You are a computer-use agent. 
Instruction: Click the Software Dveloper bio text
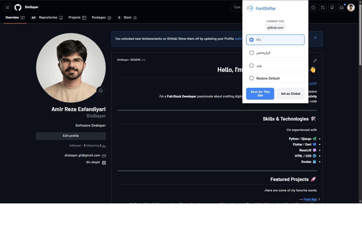(90, 125)
